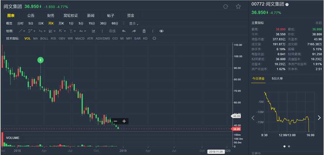Undo the last drawing action
Screen dimensions: 324x155
coord(124,31)
